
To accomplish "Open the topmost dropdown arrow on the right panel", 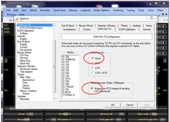I will (165, 26).
